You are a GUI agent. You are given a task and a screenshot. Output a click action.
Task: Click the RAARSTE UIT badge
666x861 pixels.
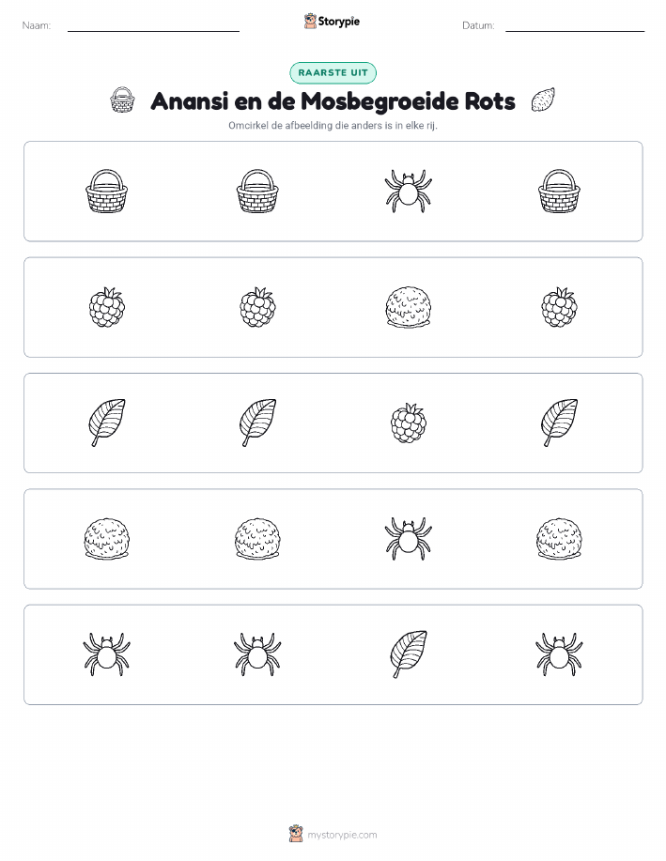(333, 72)
